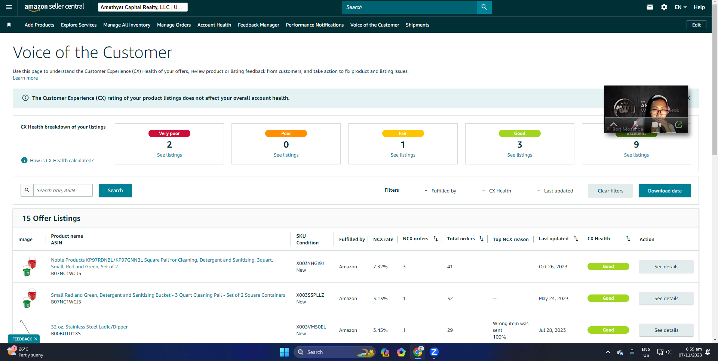The image size is (718, 361).
Task: Expand the Fulfilled by filter dropdown
Action: coord(441,191)
